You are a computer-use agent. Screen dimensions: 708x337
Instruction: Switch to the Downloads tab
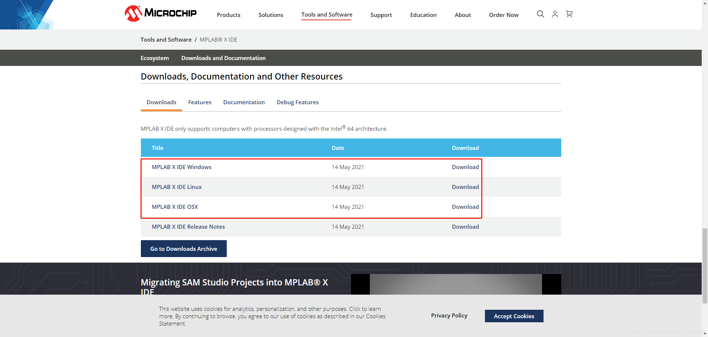(162, 102)
